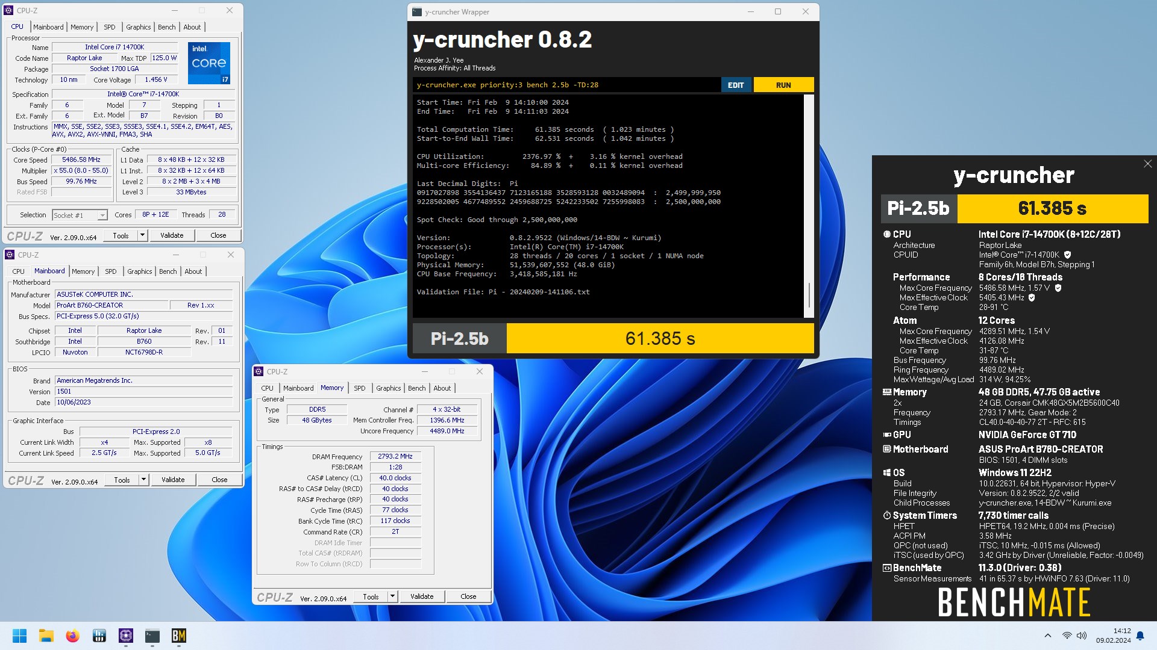Click yellow RUN button in y-cruncher
This screenshot has width=1157, height=650.
[x=783, y=85]
